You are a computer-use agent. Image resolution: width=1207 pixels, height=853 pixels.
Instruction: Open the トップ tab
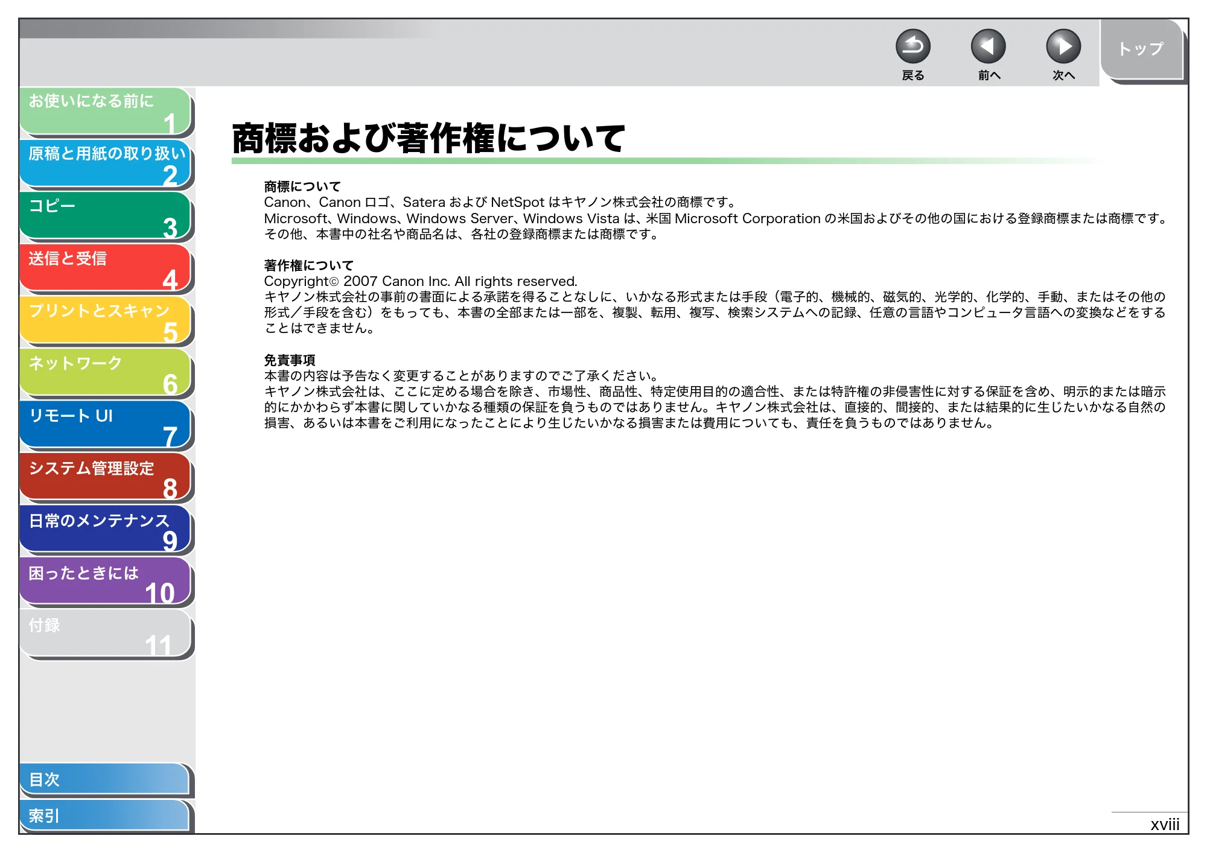coord(1141,49)
